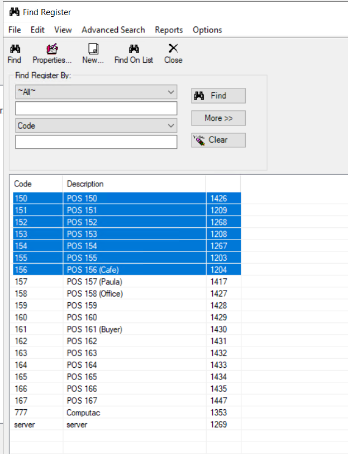
Task: Click the value 1447 cell
Action: pos(218,400)
